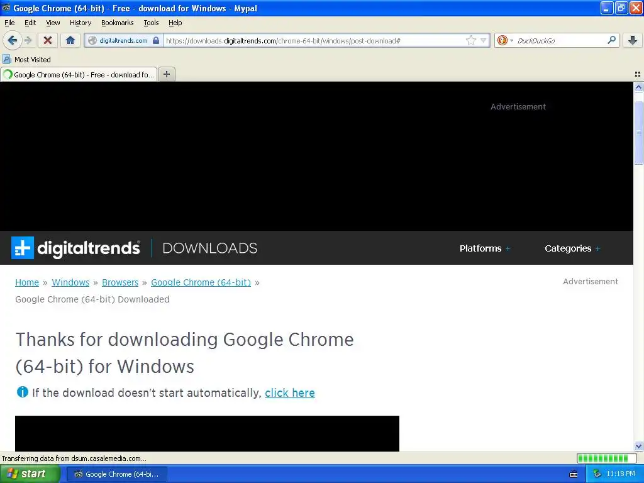
Task: Click the network connection tray icon
Action: (597, 474)
